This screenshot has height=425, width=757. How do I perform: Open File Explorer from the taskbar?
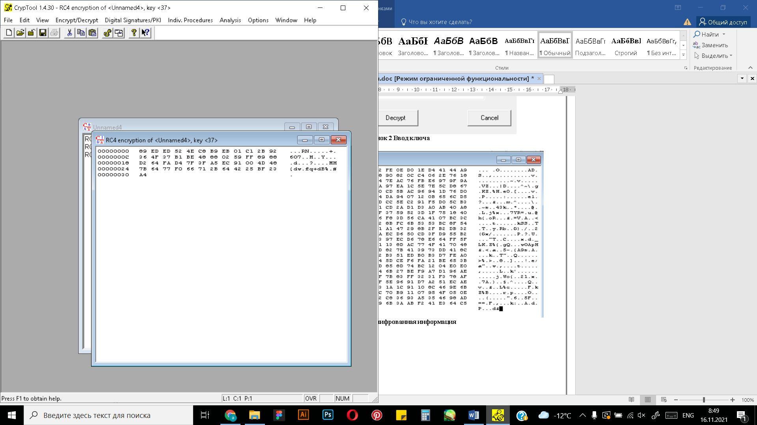(x=255, y=415)
